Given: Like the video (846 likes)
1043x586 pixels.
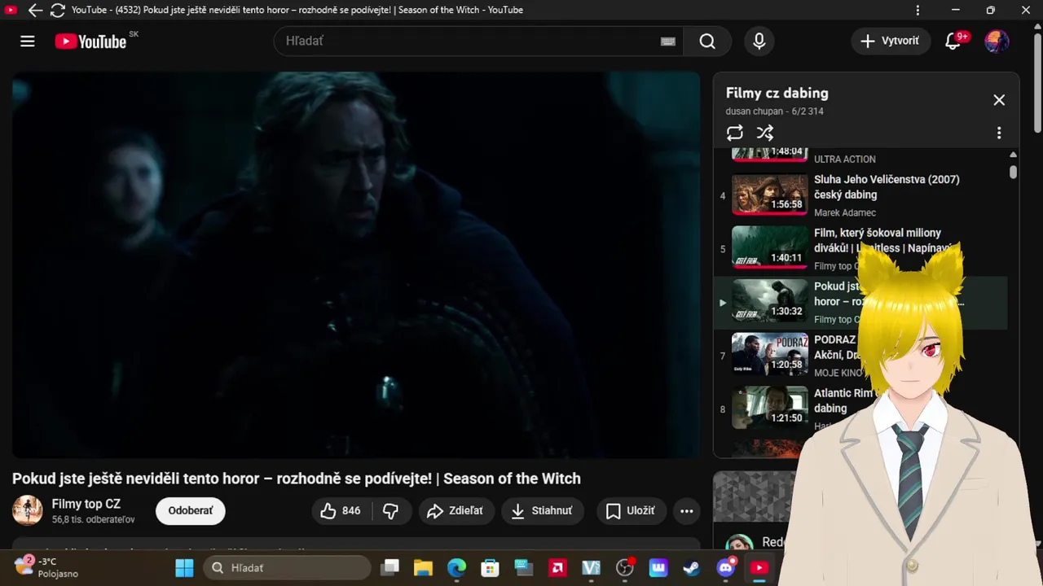Looking at the screenshot, I should (x=341, y=510).
